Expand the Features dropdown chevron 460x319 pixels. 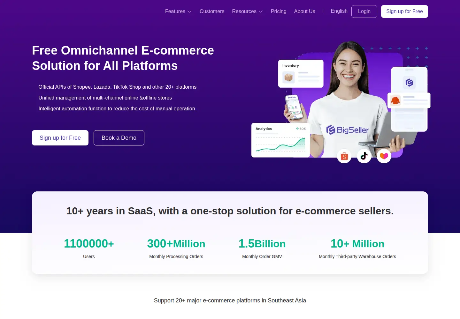(x=189, y=11)
